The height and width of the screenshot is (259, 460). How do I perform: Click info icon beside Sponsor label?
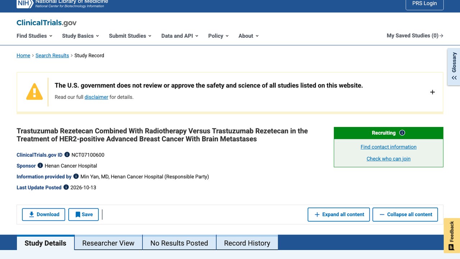pyautogui.click(x=40, y=165)
